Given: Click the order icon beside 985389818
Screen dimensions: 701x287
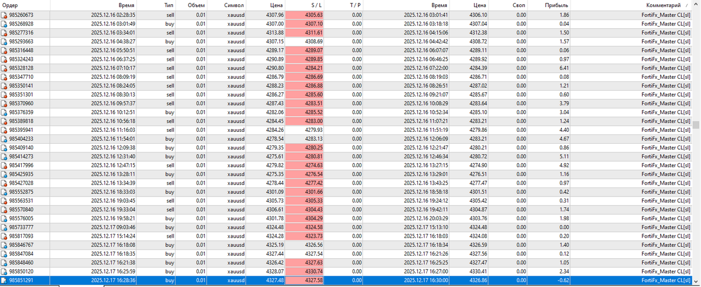Looking at the screenshot, I should point(4,121).
